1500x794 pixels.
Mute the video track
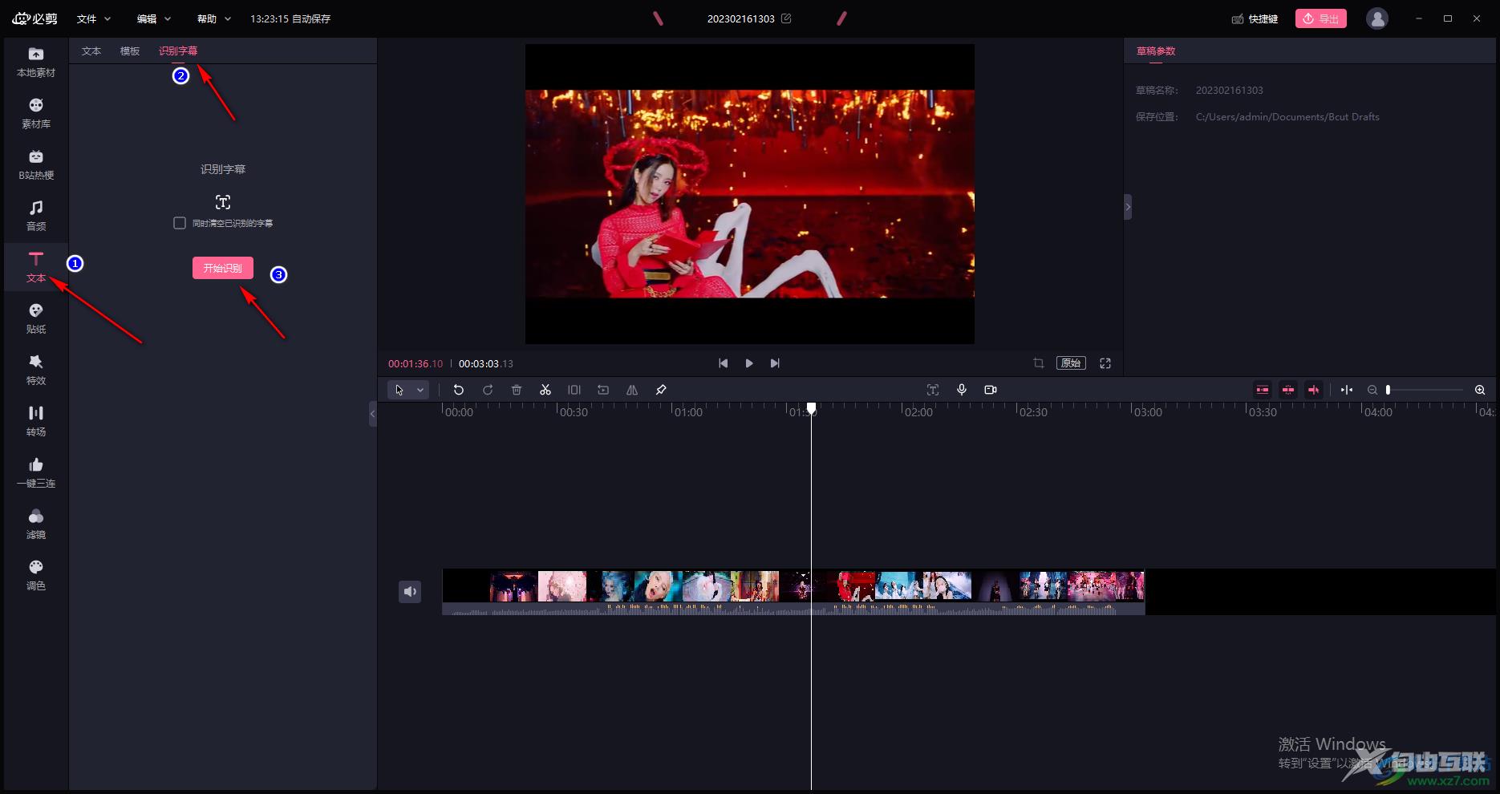coord(410,592)
